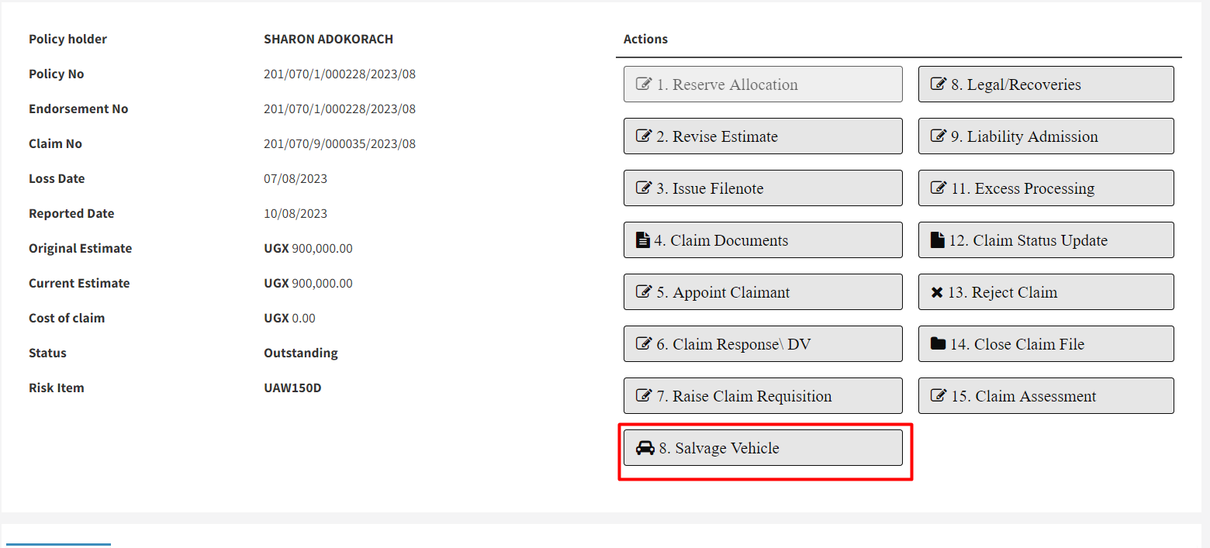Open the Appoint Claimant action
Viewport: 1210px width, 548px height.
click(x=762, y=292)
